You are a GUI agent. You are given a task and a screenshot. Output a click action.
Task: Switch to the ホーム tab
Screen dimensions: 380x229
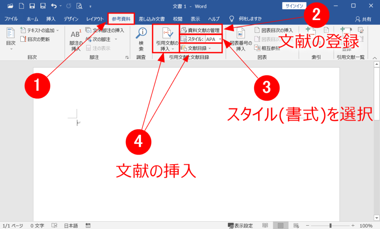32,19
